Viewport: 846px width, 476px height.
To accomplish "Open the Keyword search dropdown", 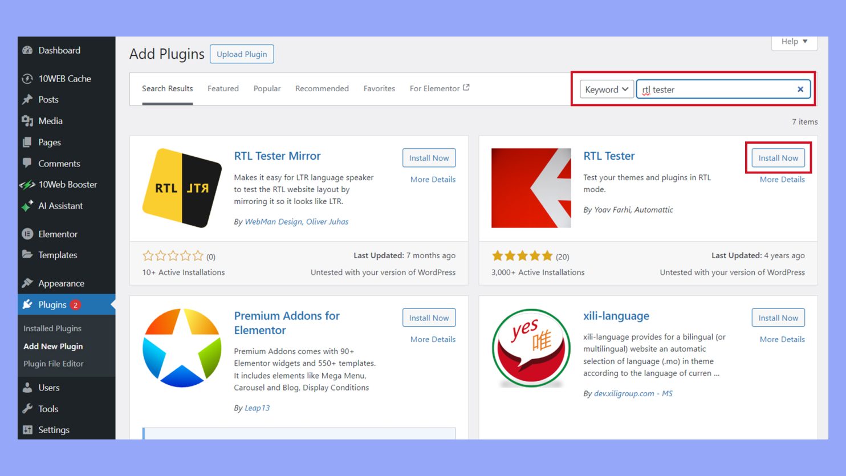I will tap(606, 89).
